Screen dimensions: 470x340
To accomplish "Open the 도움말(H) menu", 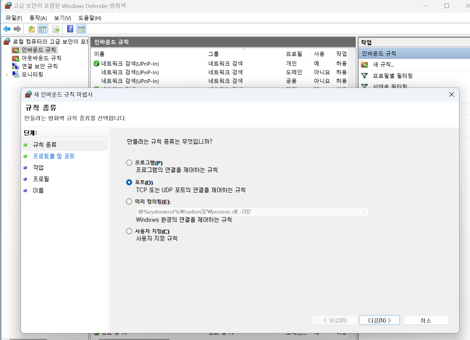I will 90,18.
